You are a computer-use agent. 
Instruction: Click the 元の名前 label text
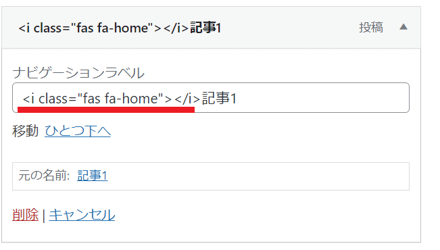pyautogui.click(x=44, y=176)
